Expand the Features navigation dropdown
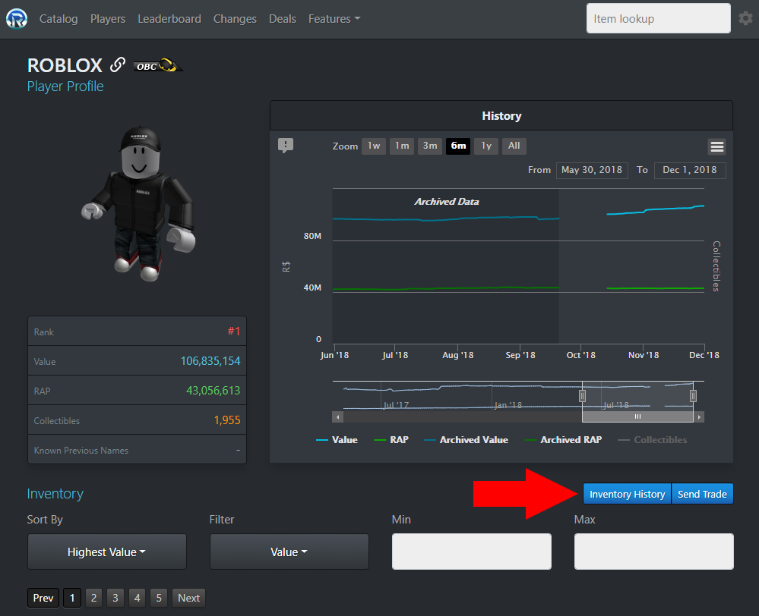The image size is (759, 616). coord(334,19)
